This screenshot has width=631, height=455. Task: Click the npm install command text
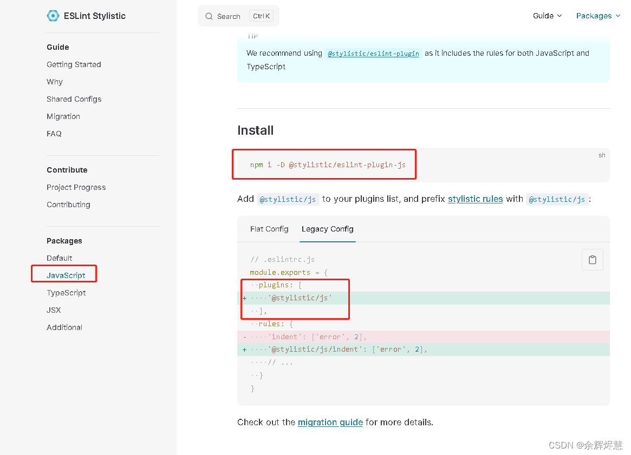point(328,165)
